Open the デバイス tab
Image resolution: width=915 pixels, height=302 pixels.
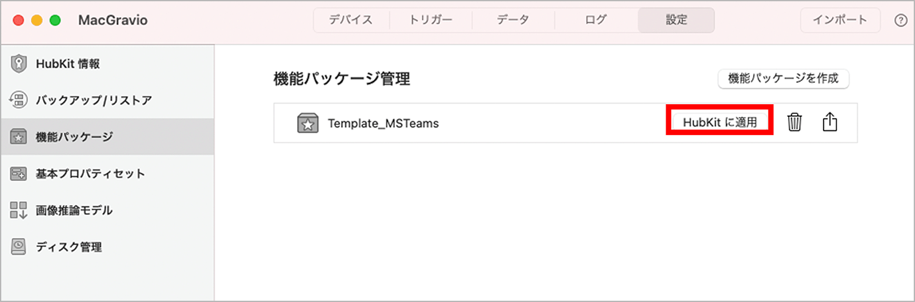pos(351,20)
